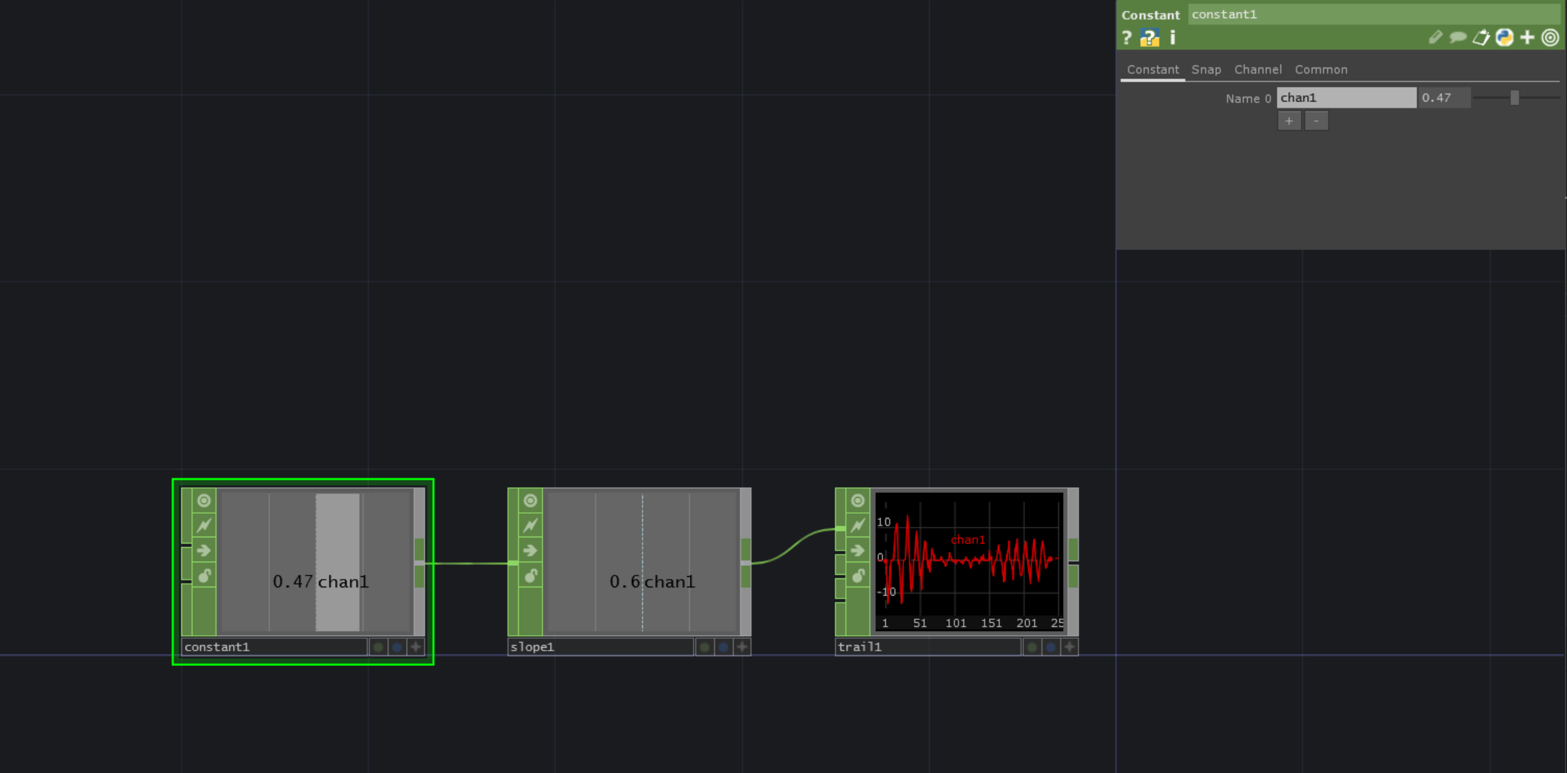The height and width of the screenshot is (773, 1567).
Task: Remove a channel with the - button
Action: pos(1316,121)
